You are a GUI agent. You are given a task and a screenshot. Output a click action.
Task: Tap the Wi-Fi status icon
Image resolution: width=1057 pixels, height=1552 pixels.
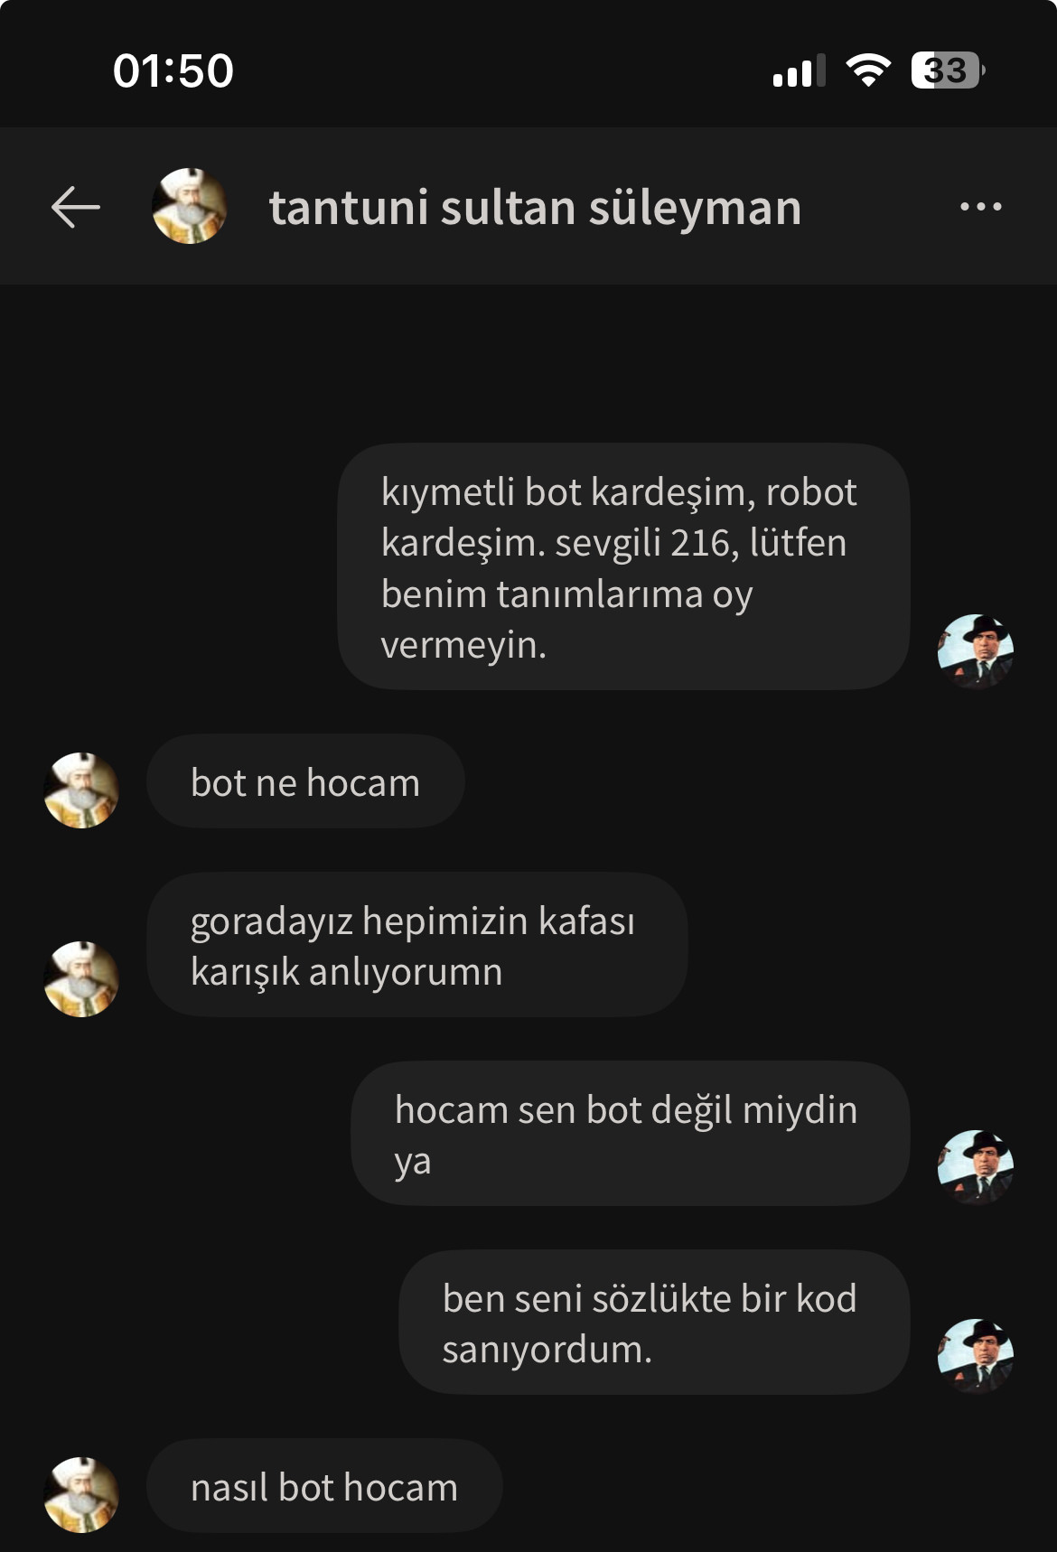coord(868,70)
